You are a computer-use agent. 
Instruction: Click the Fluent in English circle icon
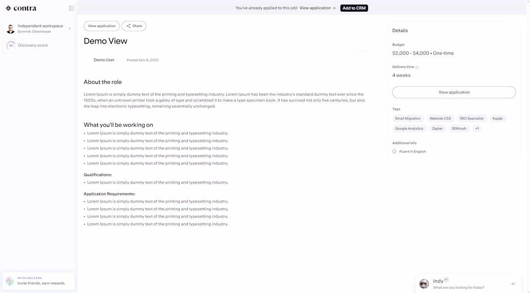point(394,151)
